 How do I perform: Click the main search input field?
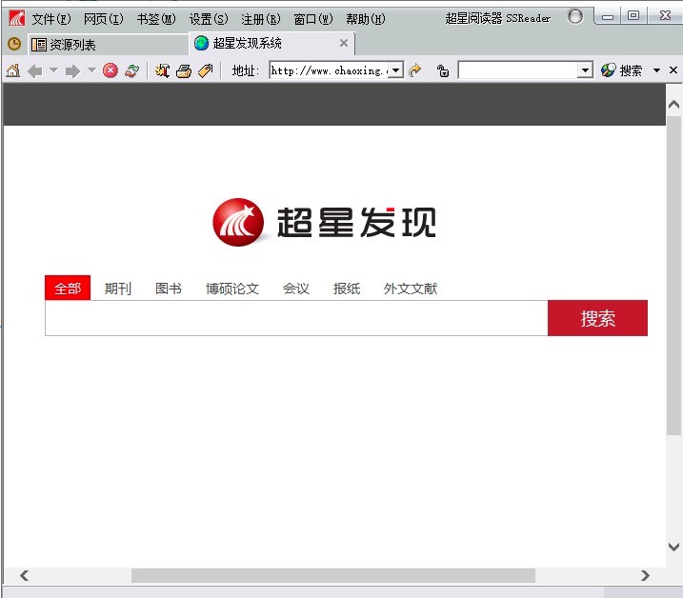295,319
